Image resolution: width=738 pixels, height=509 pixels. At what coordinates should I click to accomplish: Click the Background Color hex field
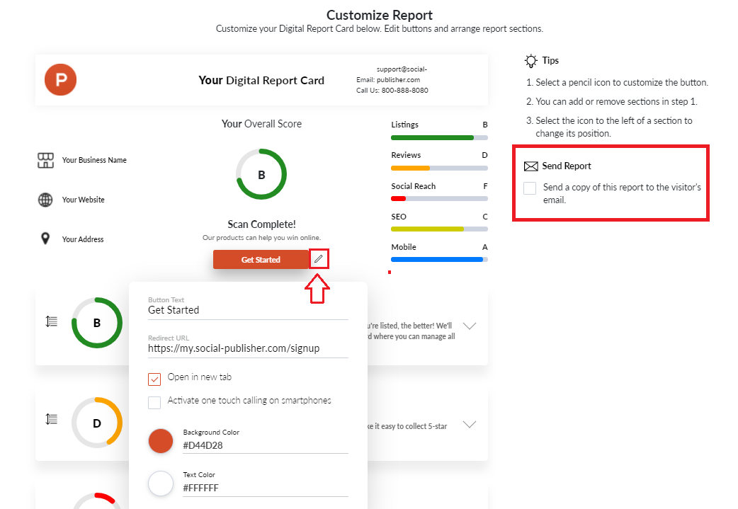click(x=266, y=445)
